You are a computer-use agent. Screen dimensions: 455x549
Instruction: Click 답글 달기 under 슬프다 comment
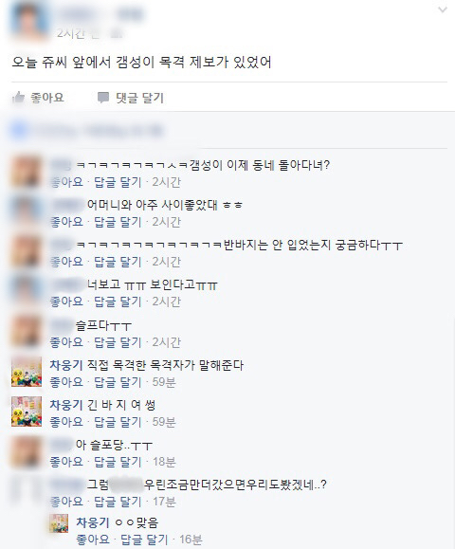(118, 342)
